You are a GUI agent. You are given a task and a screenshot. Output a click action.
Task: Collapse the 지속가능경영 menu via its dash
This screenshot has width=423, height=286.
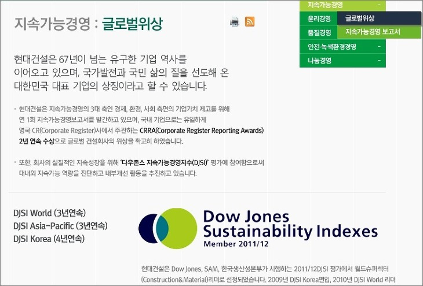379,5
